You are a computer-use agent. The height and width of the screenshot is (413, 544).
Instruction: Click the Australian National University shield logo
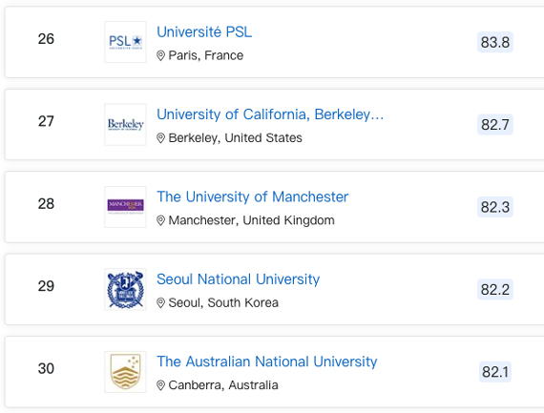pyautogui.click(x=125, y=372)
